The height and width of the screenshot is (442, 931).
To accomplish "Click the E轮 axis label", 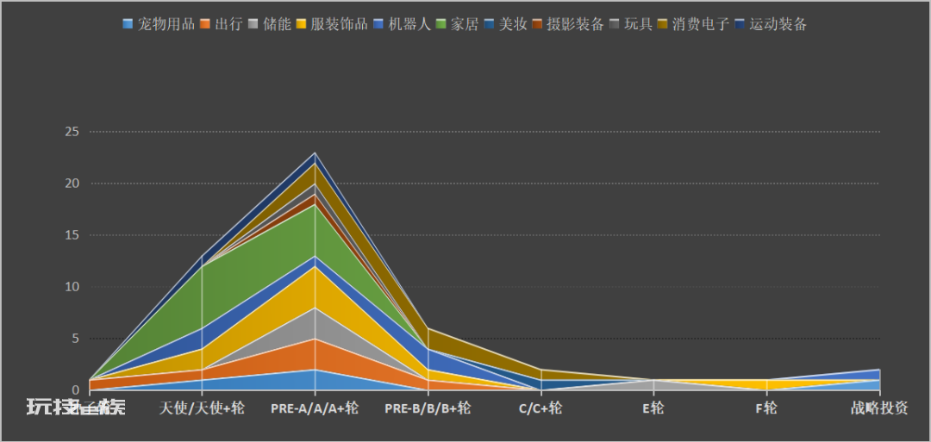I will tap(653, 408).
